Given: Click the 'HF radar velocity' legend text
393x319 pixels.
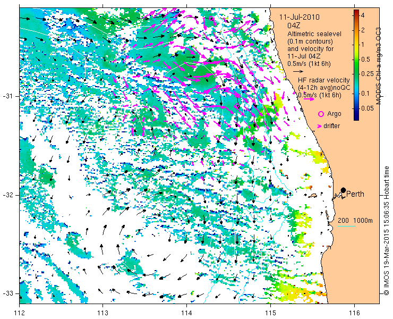Looking at the screenshot, I should (x=324, y=80).
